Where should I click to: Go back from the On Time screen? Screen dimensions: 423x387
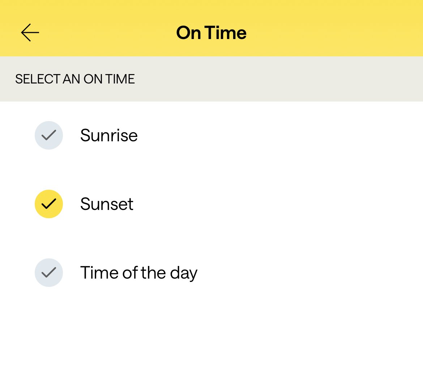tap(30, 33)
